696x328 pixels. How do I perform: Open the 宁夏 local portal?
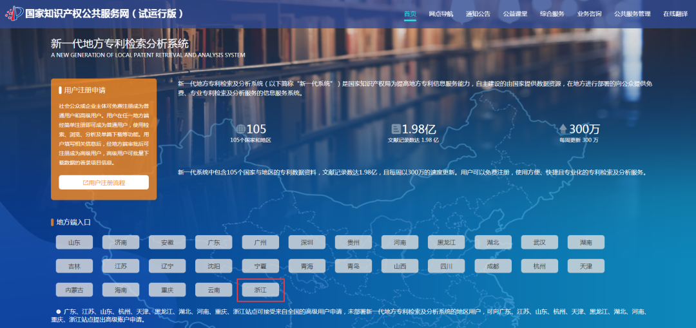point(260,266)
